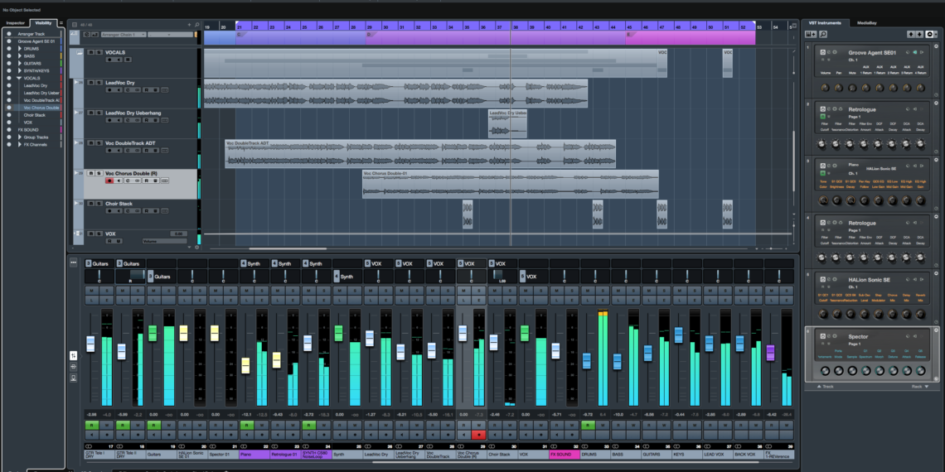Toggle visibility dot for DRUMS in Visibility list
Screen dimensions: 945x472
(7, 49)
